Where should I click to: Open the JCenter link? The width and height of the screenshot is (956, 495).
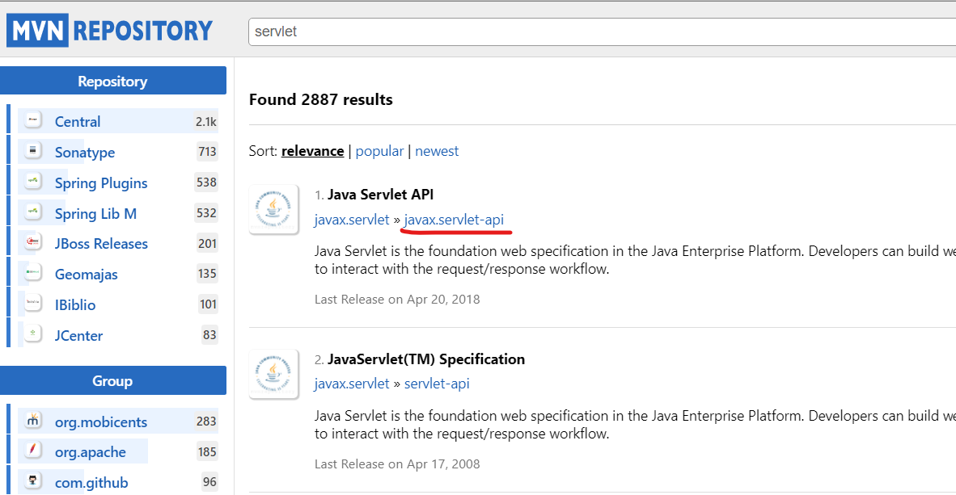tap(78, 335)
